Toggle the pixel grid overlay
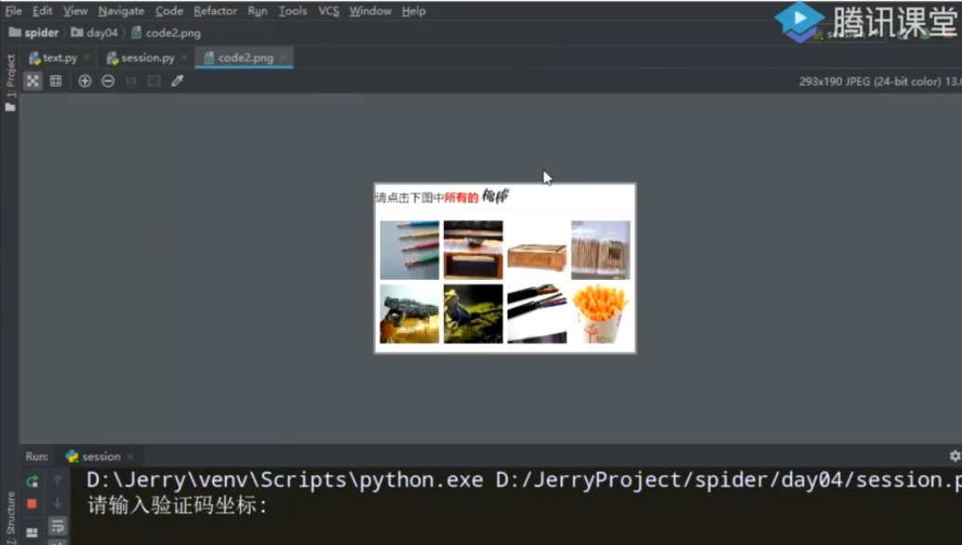Viewport: 962px width, 545px height. pyautogui.click(x=56, y=81)
